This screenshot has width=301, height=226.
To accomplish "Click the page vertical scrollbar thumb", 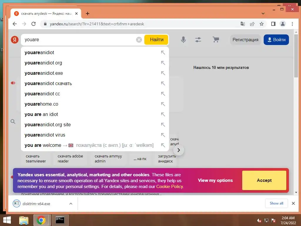I will point(296,56).
